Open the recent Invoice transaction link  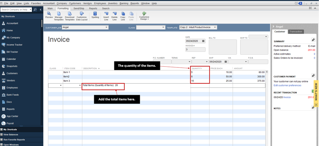tap(287, 97)
